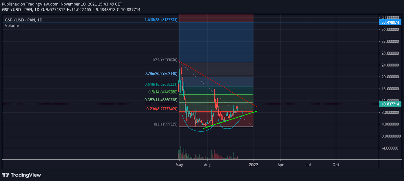The width and height of the screenshot is (404, 181).
Task: Click the 36.000000 price axis label
Action: [391, 29]
